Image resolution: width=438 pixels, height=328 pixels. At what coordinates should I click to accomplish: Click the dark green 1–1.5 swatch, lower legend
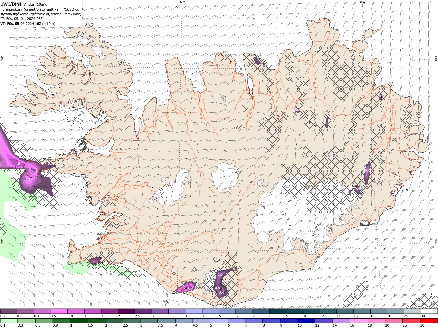pos(79,321)
